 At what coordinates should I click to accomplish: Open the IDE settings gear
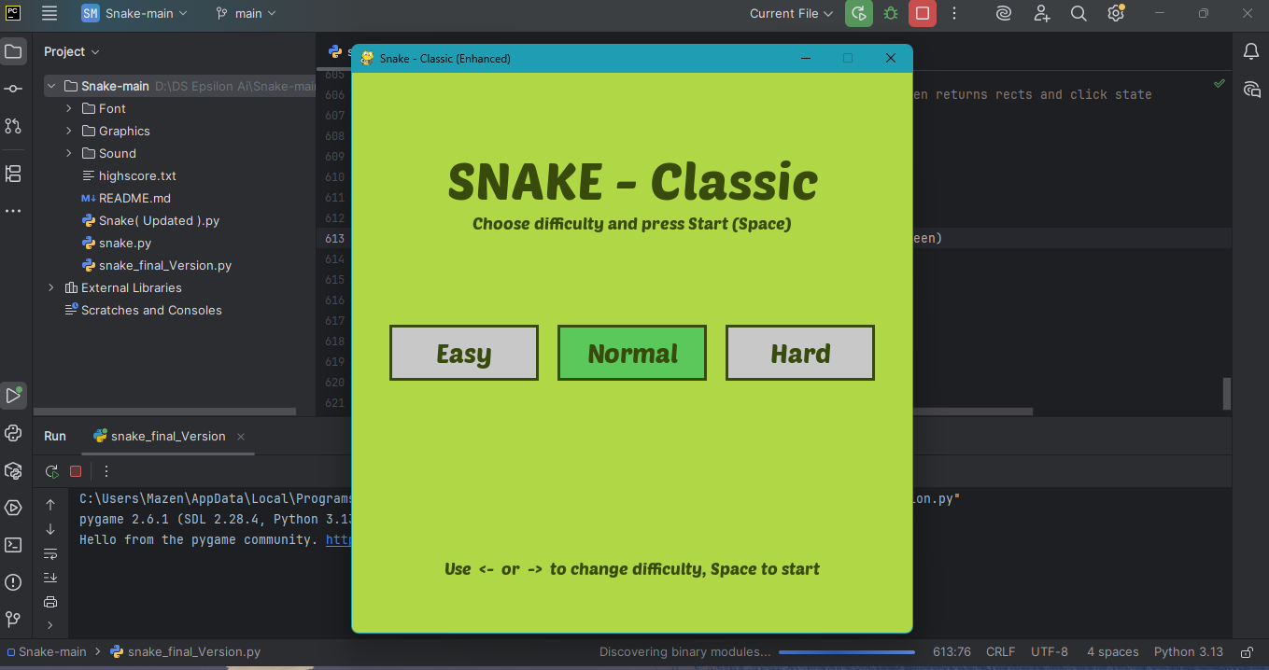[x=1115, y=13]
